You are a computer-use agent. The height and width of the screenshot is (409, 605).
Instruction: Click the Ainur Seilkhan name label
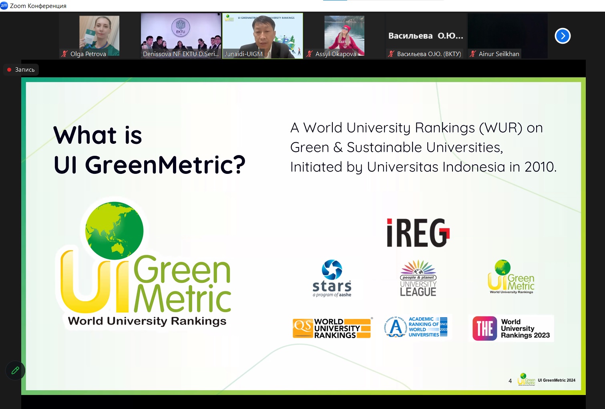(x=499, y=54)
